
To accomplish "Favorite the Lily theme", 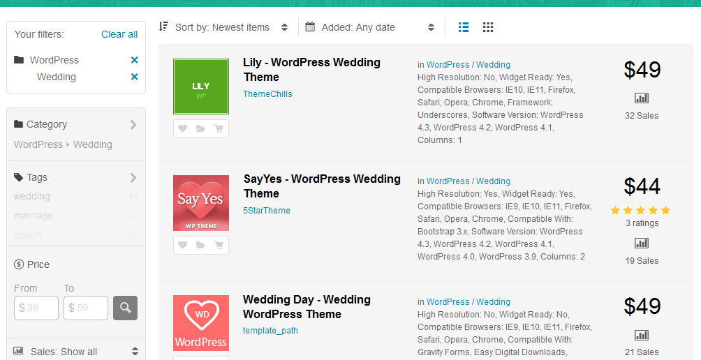I will click(183, 128).
